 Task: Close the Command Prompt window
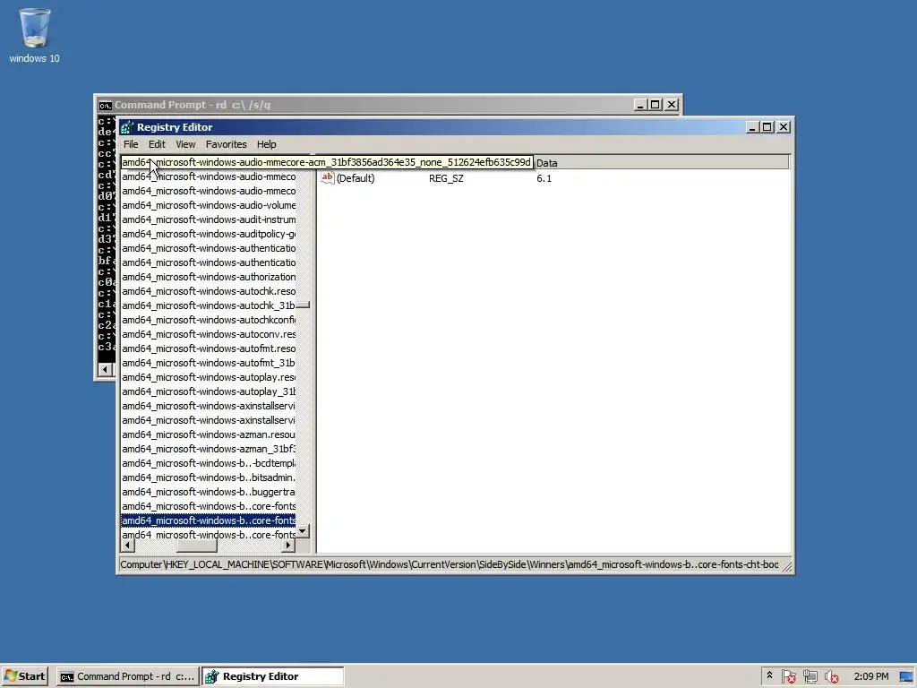click(x=672, y=105)
